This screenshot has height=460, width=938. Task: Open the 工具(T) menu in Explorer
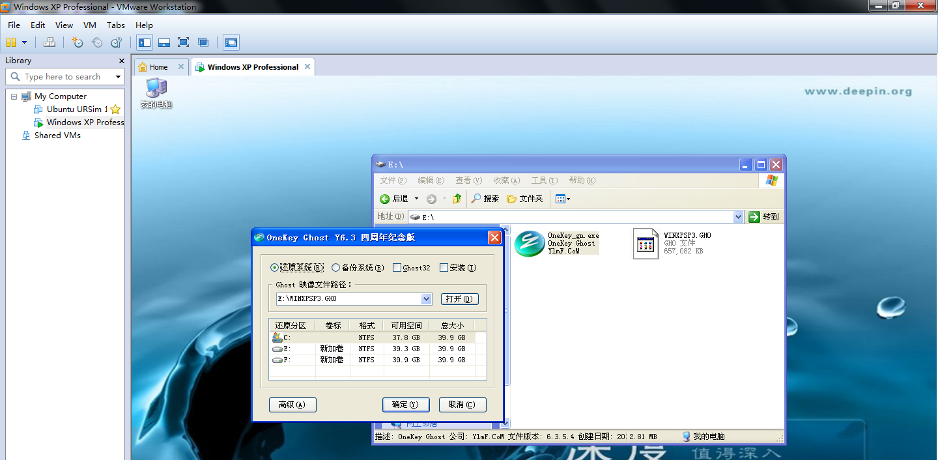coord(544,180)
